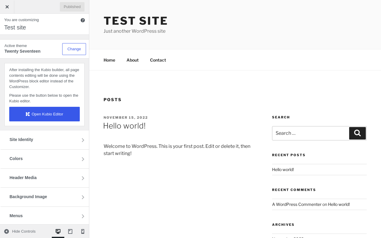Go to the About menu item
Image resolution: width=381 pixels, height=238 pixels.
click(x=132, y=60)
